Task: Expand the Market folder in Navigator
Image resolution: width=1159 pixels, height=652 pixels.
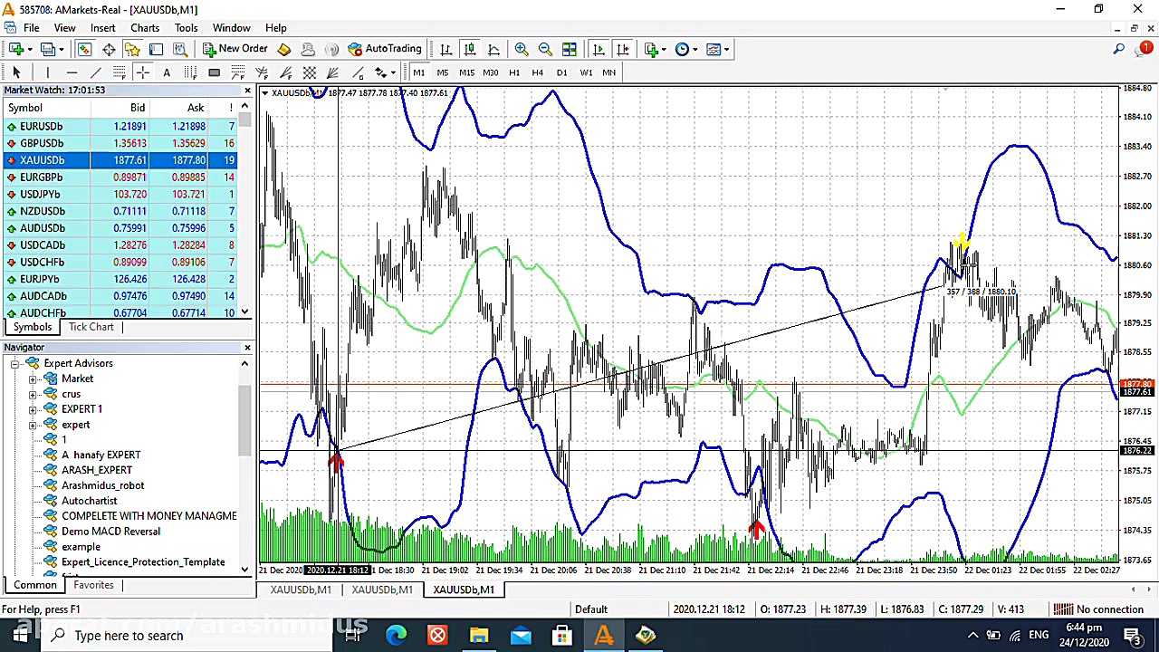Action: (x=33, y=379)
